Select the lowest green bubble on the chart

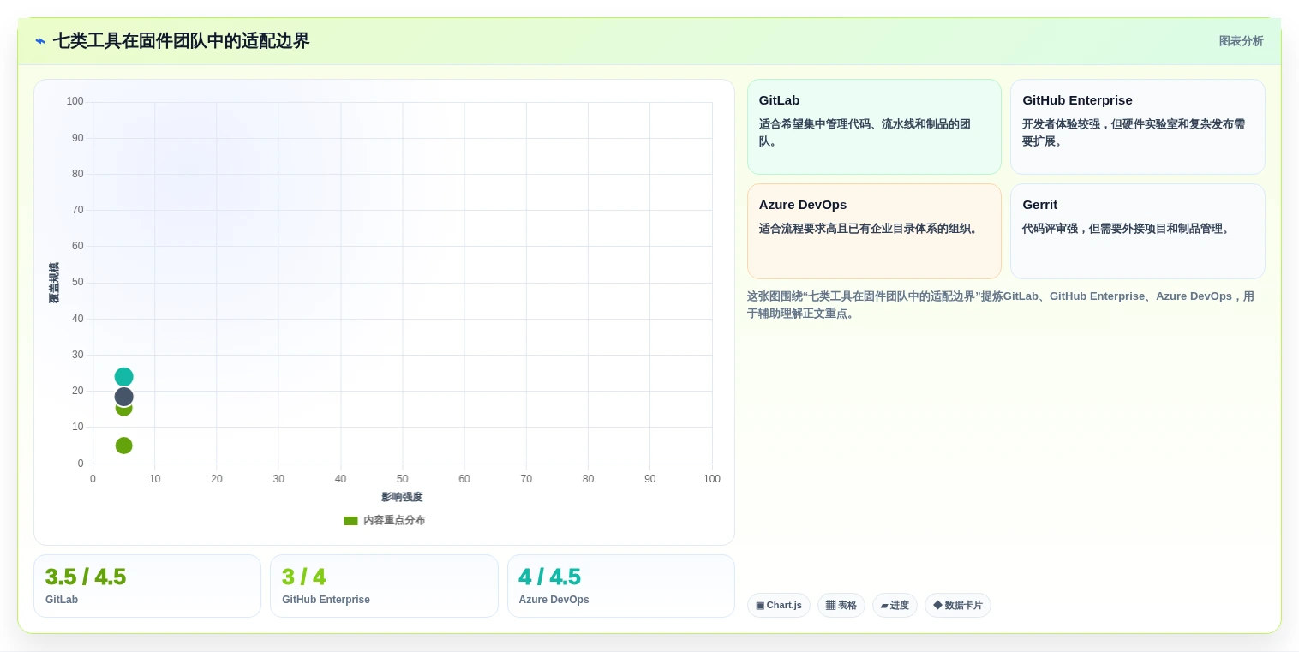pyautogui.click(x=123, y=446)
